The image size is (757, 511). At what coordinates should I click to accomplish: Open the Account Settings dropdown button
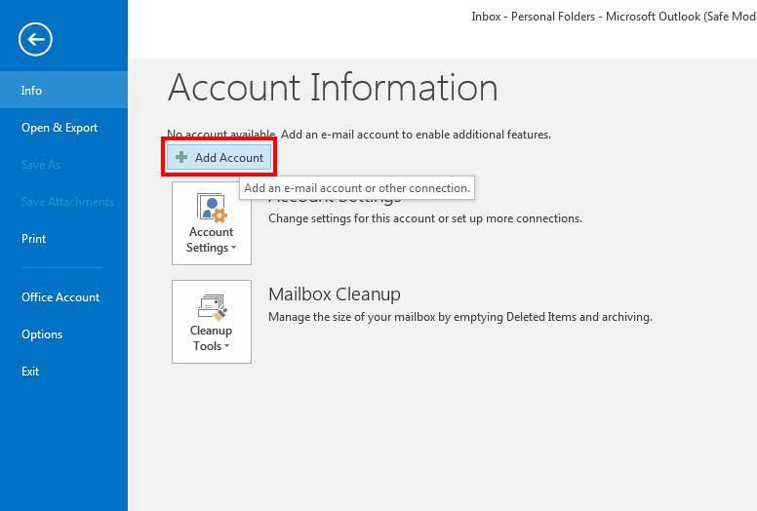pyautogui.click(x=212, y=223)
